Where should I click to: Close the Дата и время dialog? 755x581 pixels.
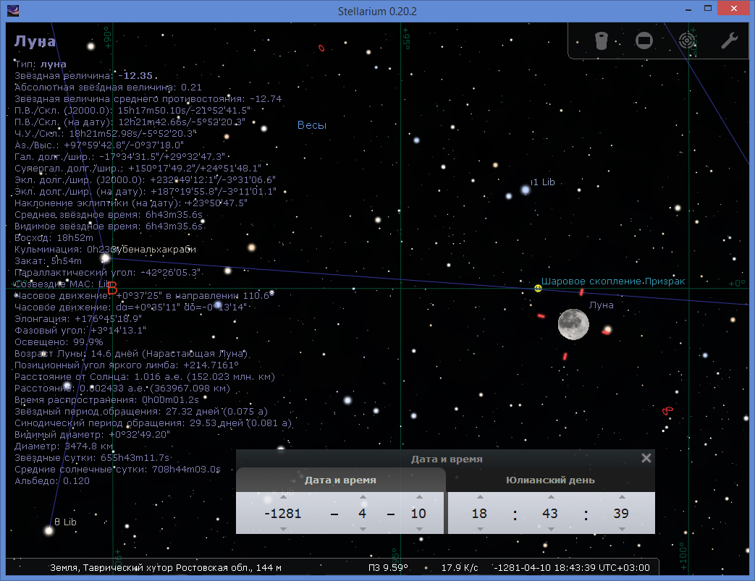646,458
